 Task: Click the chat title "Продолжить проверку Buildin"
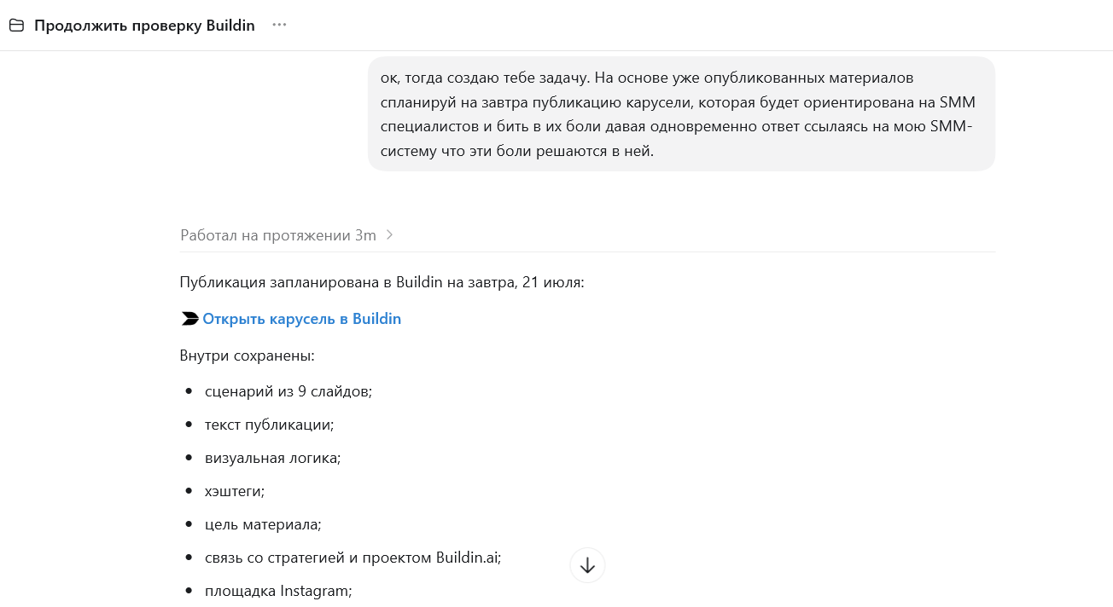[x=144, y=26]
